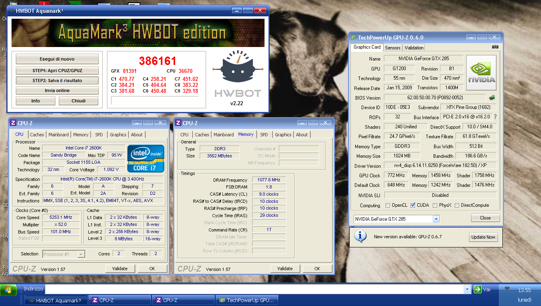Screen dimensions: 541x306
Task: Open About tab in left CPU-Z window
Action: (137, 135)
